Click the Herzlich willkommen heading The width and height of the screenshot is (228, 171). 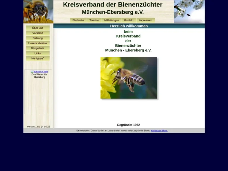[x=129, y=26]
